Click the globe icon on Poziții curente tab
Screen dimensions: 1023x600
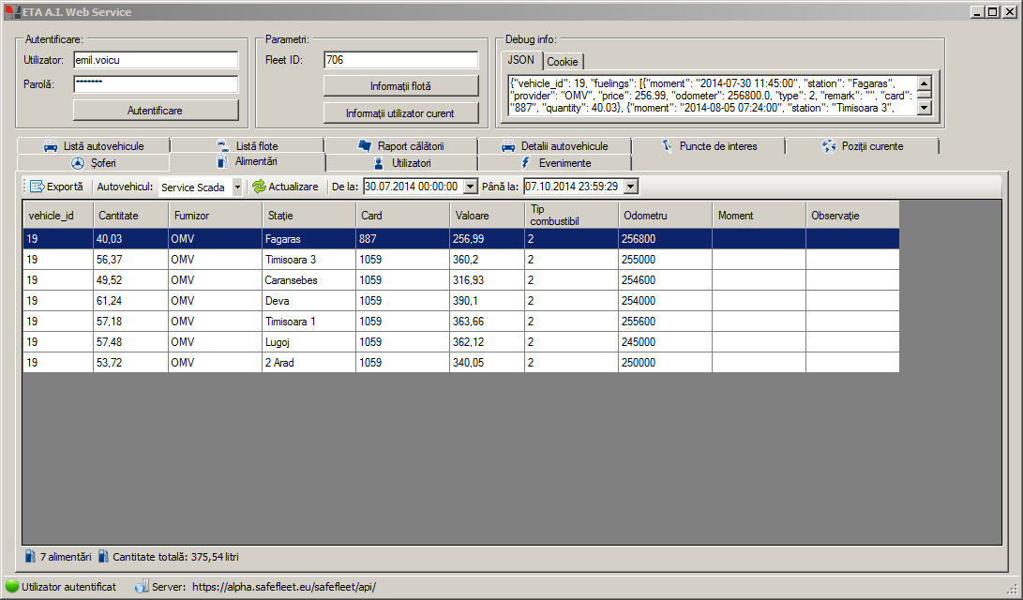[829, 146]
